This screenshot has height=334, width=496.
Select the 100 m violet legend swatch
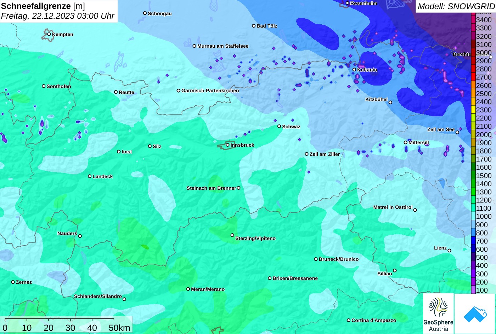click(x=473, y=290)
